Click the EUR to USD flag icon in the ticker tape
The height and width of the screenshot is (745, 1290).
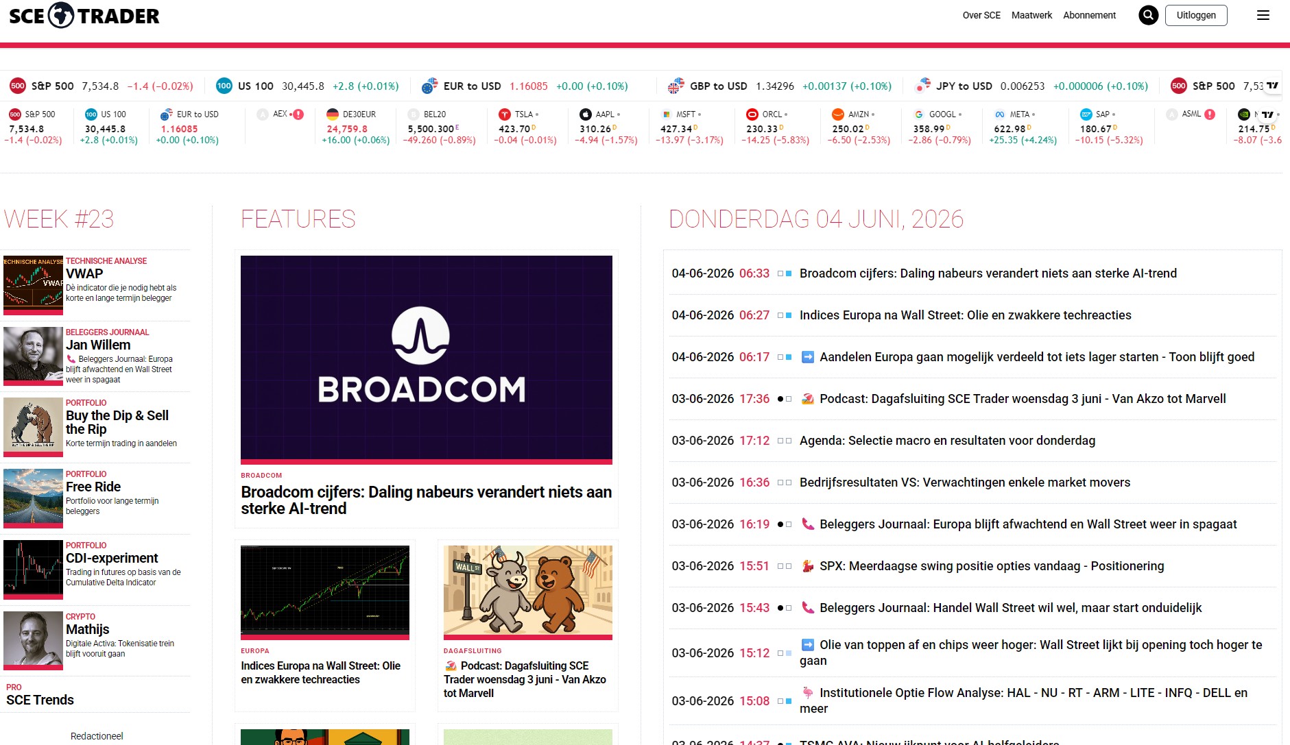[430, 86]
